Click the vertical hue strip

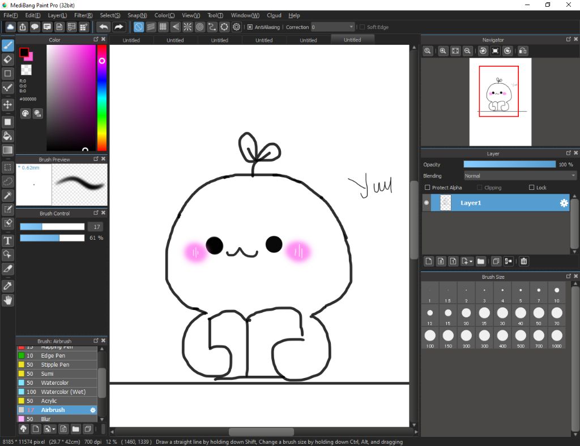pos(102,97)
